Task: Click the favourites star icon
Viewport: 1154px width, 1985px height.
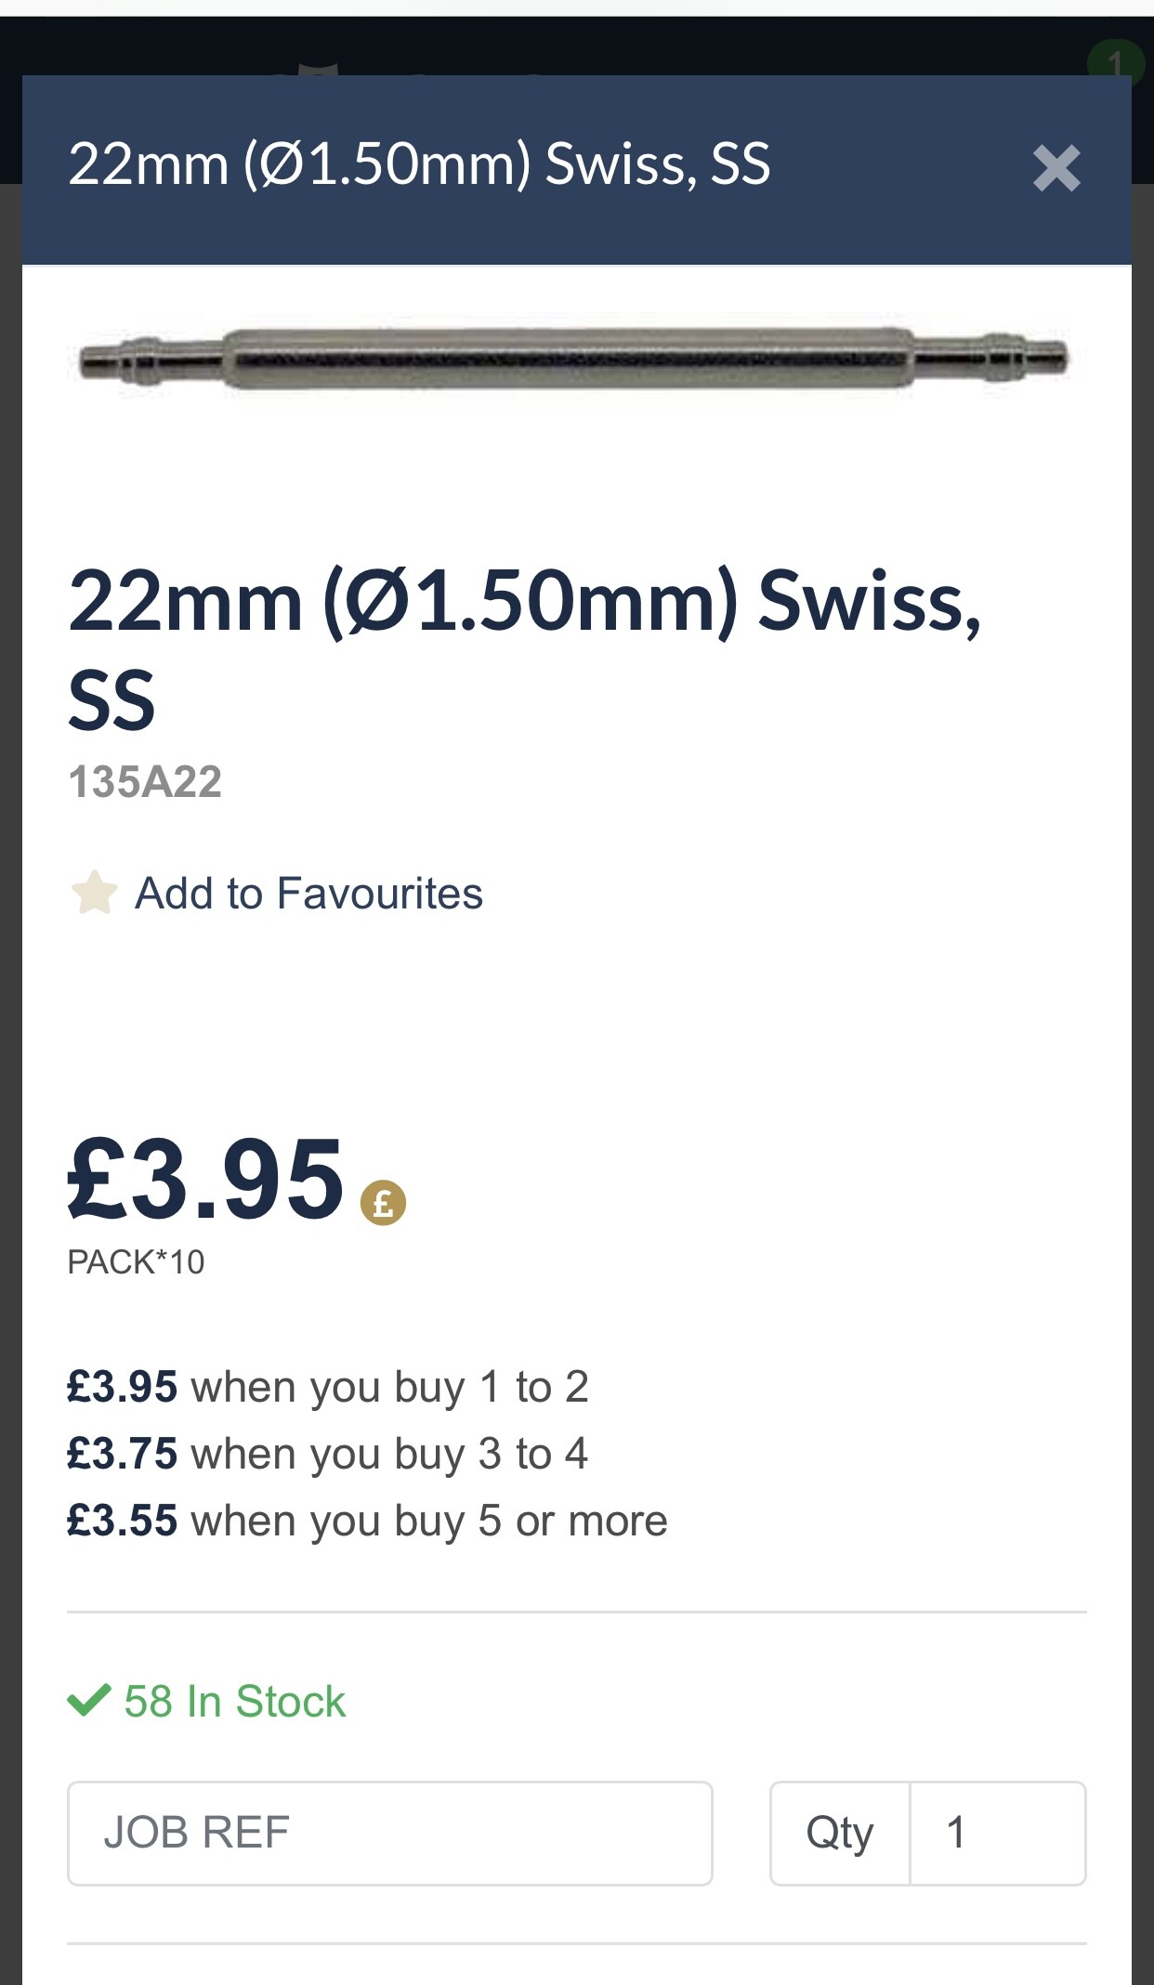Action: (x=94, y=893)
